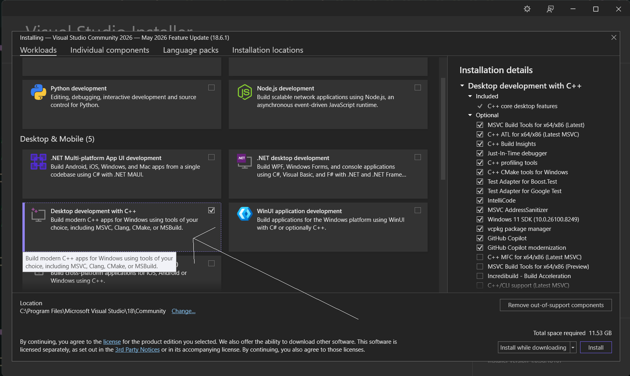Image resolution: width=630 pixels, height=376 pixels.
Task: Open the license link
Action: 112,342
